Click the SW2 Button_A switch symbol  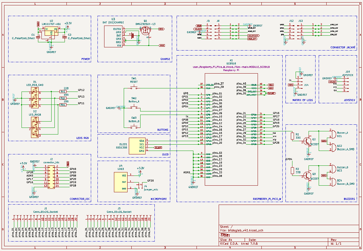(134, 108)
